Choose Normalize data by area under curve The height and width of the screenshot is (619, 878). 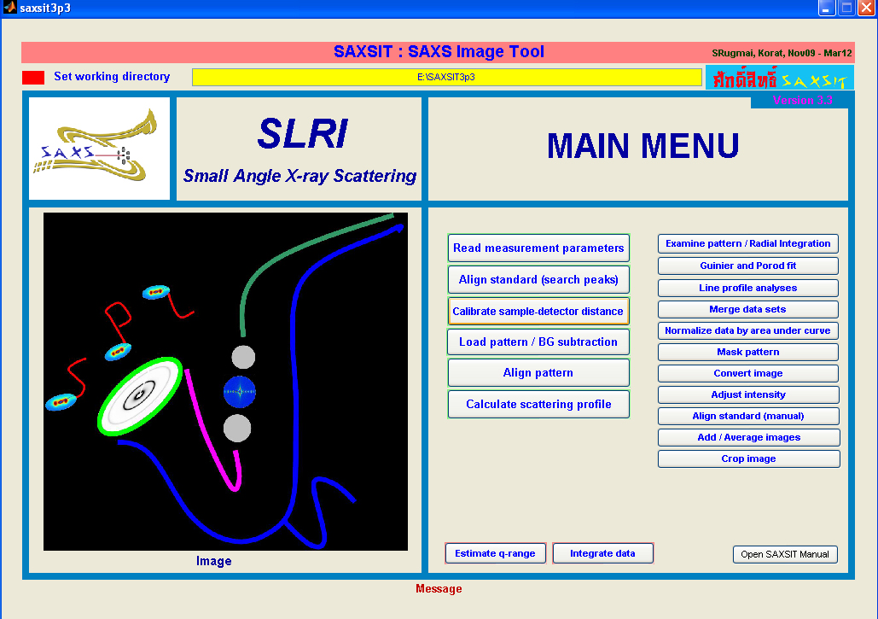coord(748,330)
